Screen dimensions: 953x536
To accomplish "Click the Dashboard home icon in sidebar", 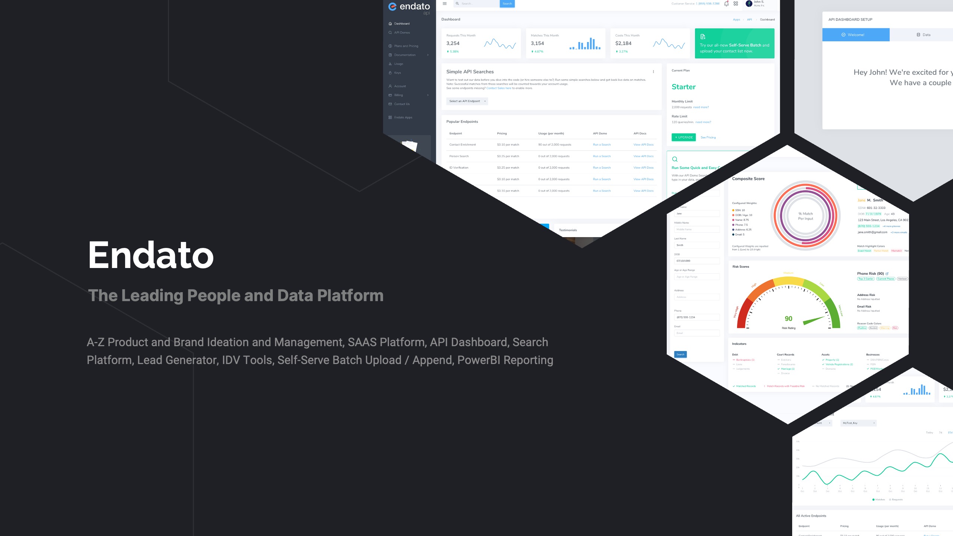I will (x=390, y=23).
